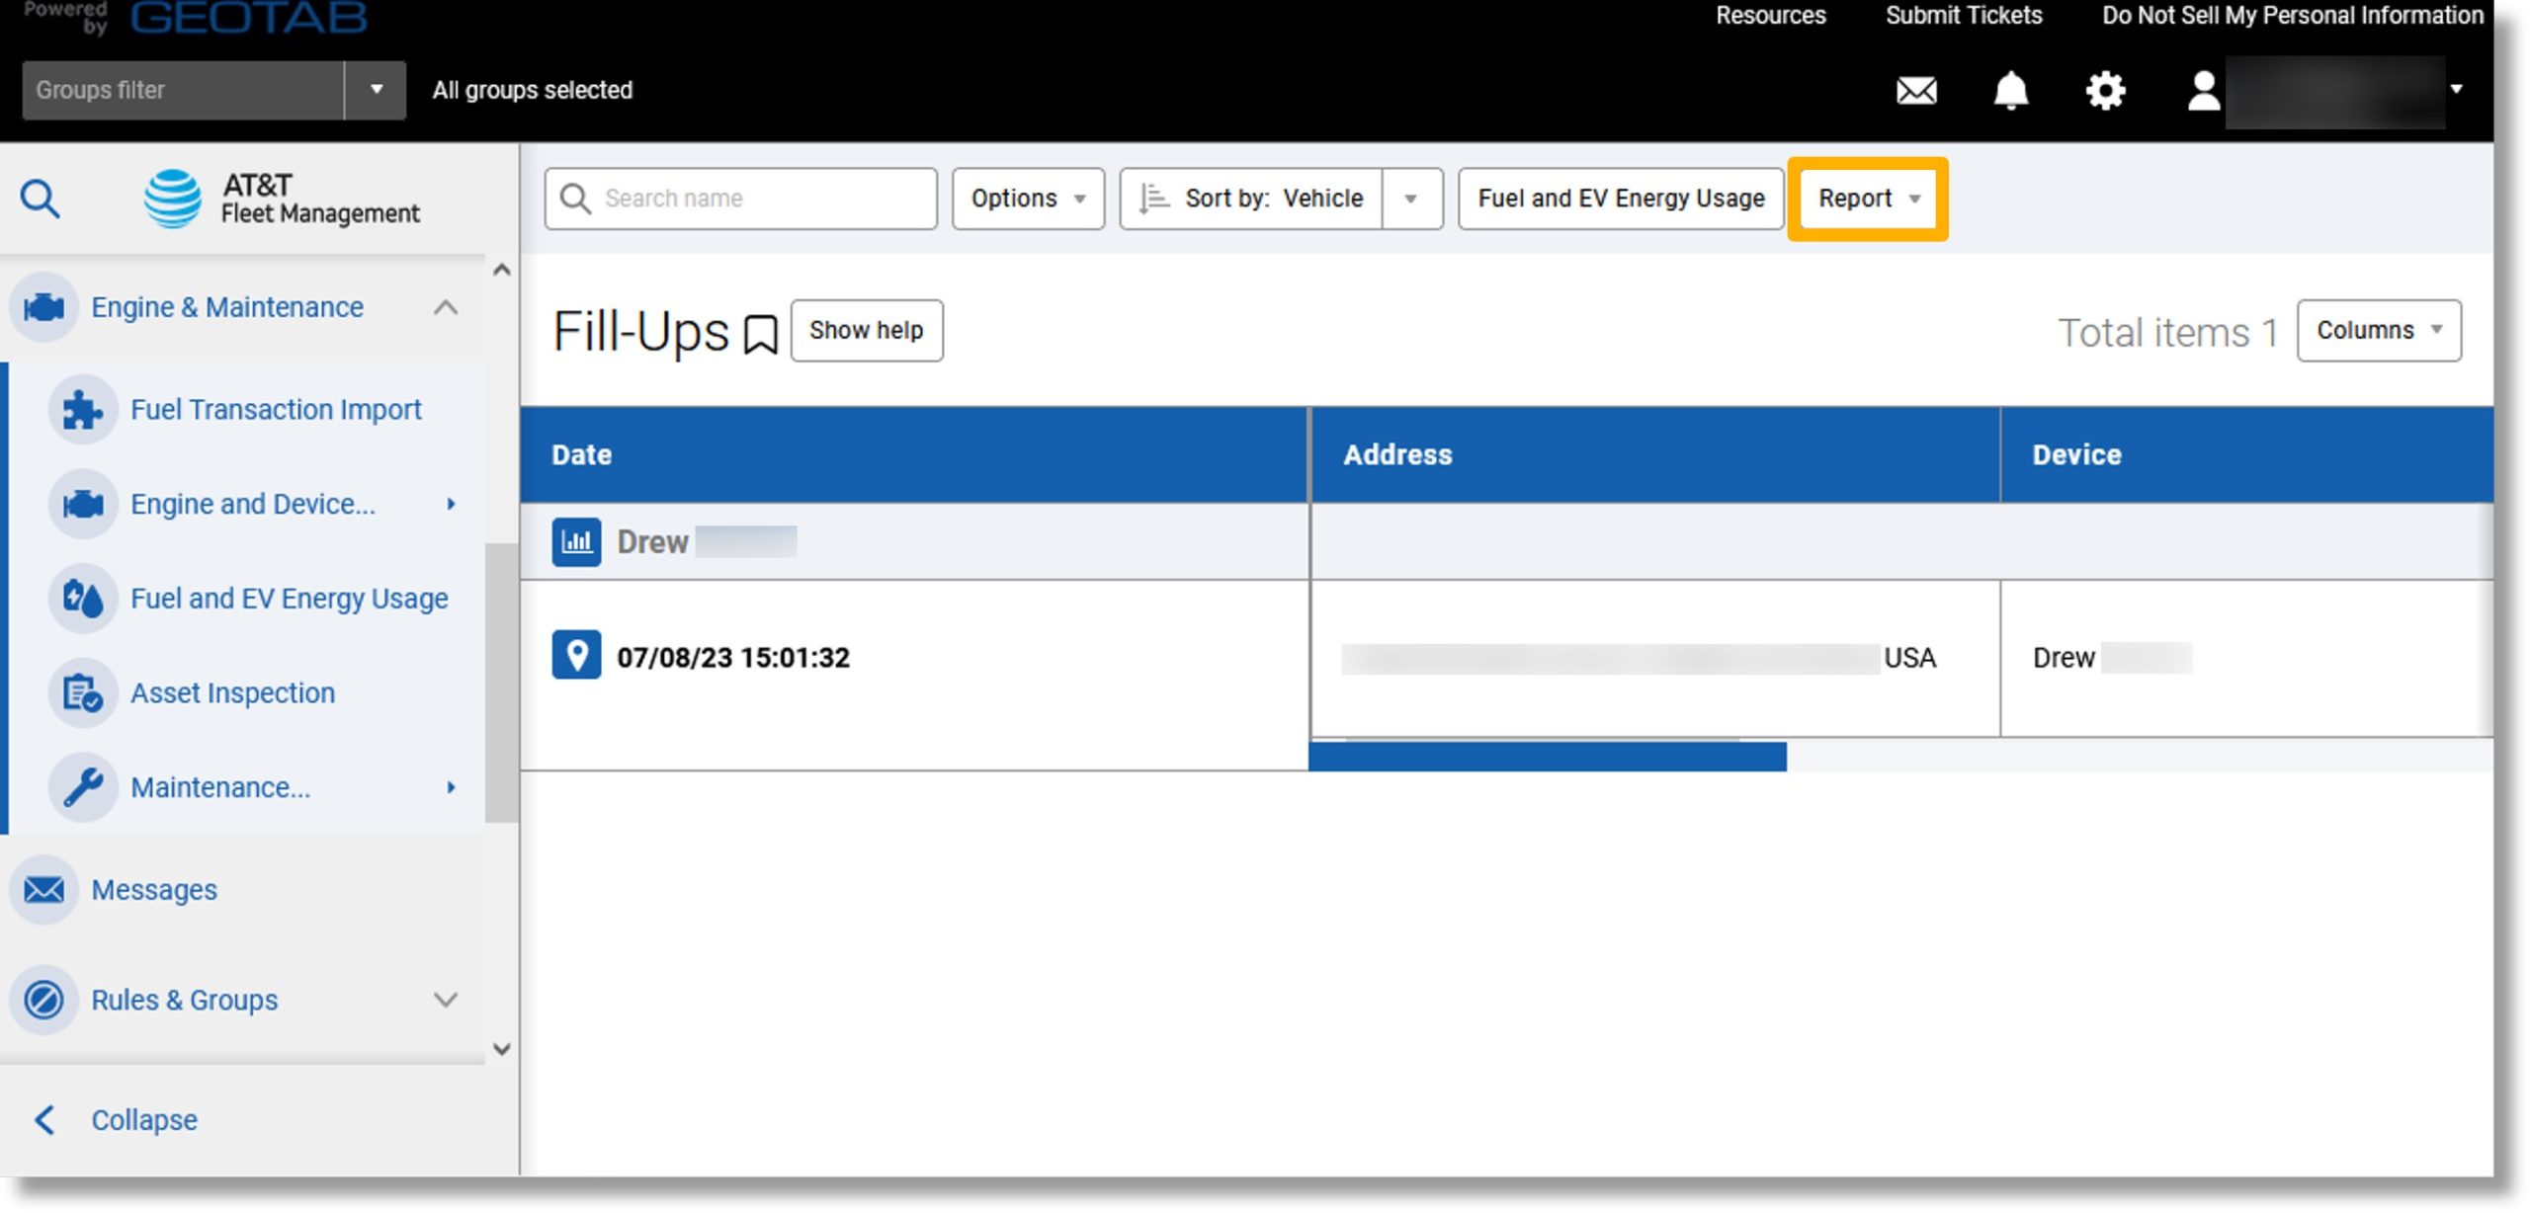2530x1213 pixels.
Task: Click the Sort by: Vehicle button
Action: click(1252, 199)
